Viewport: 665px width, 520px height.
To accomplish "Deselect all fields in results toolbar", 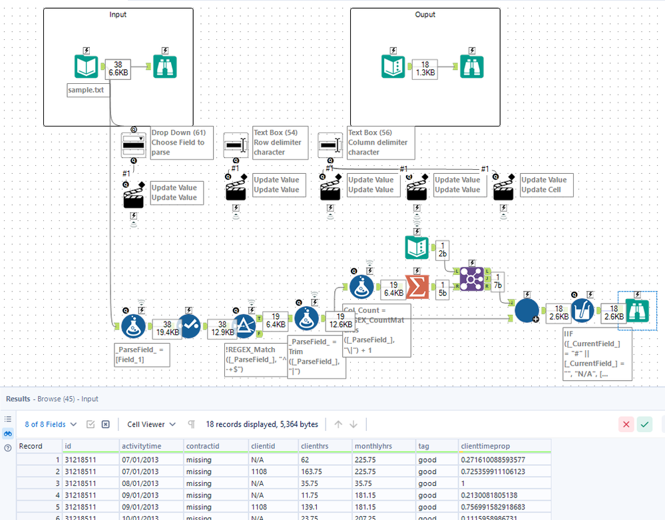I will tap(106, 424).
